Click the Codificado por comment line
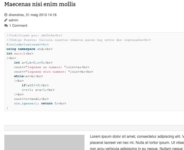 coord(34,35)
